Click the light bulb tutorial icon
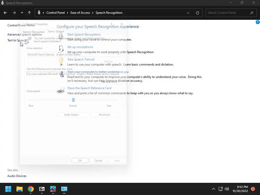 click(x=61, y=61)
